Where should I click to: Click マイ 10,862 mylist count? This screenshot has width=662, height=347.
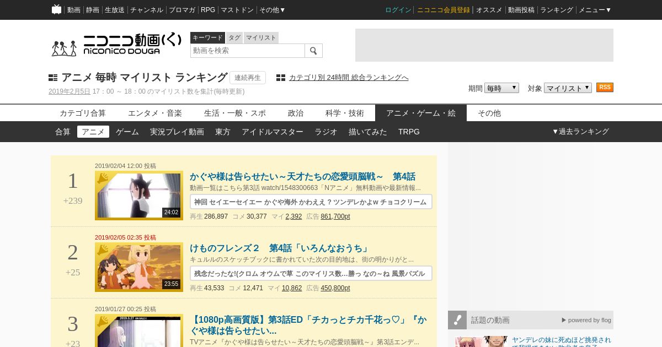[x=292, y=288]
